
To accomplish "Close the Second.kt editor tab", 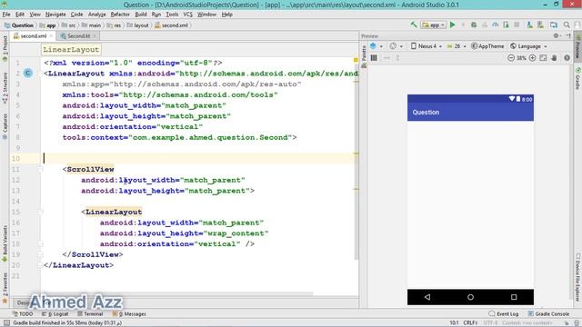I will point(95,36).
